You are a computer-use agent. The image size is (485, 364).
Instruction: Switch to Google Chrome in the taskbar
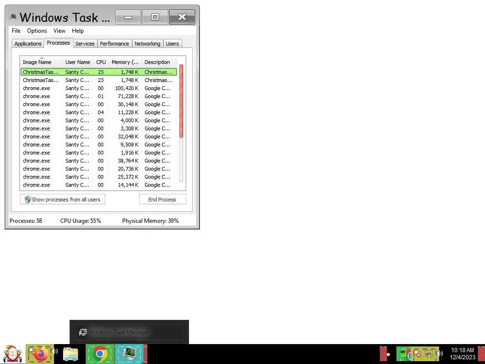[x=99, y=354]
